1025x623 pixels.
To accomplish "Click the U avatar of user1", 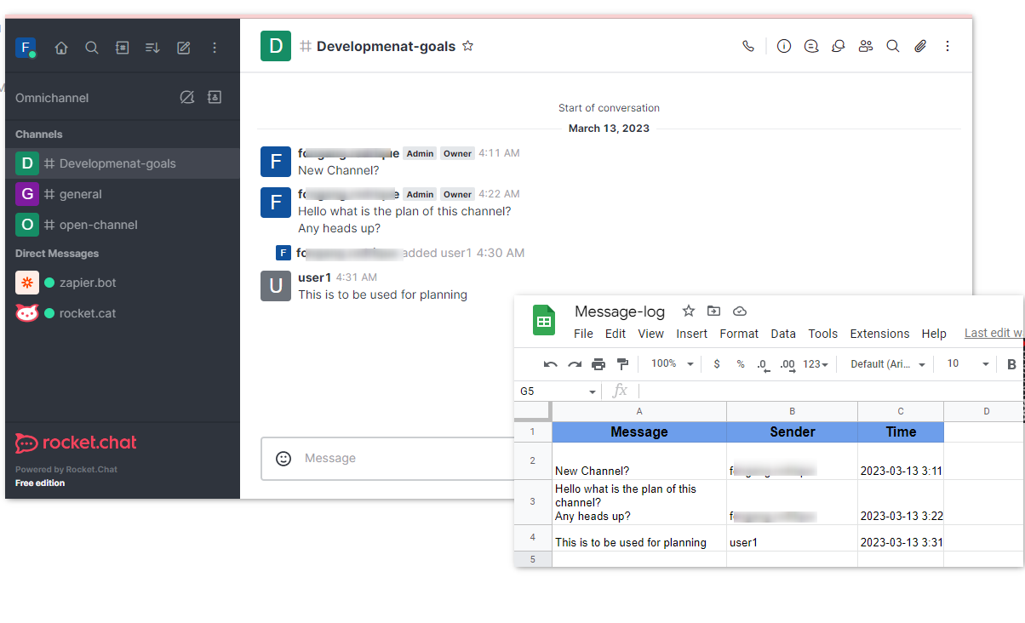I will (276, 286).
